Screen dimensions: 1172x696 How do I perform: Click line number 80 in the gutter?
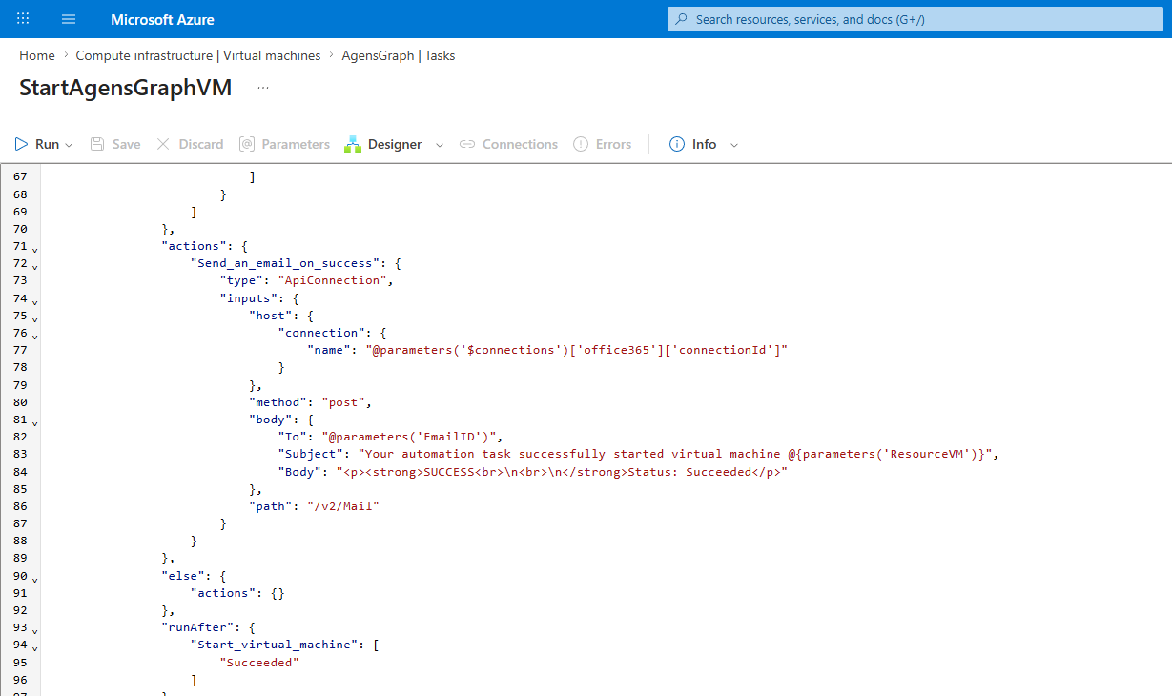pyautogui.click(x=20, y=402)
